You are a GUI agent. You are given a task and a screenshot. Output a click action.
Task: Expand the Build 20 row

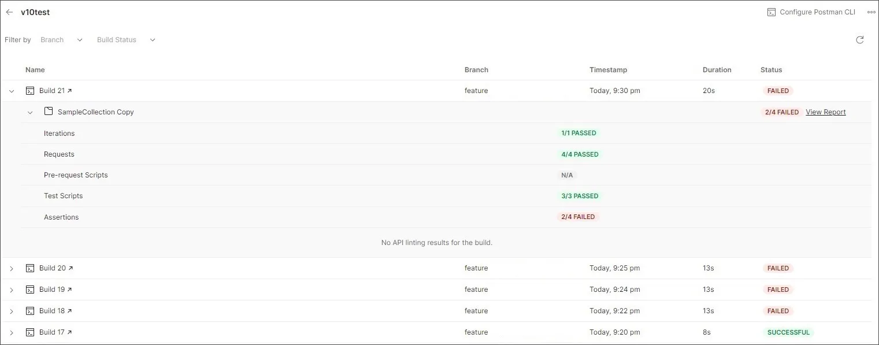pos(12,269)
